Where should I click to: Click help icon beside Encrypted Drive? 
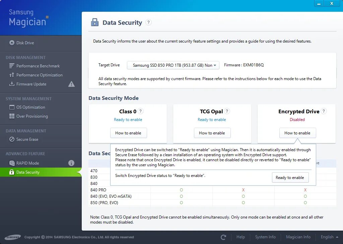click(x=324, y=111)
